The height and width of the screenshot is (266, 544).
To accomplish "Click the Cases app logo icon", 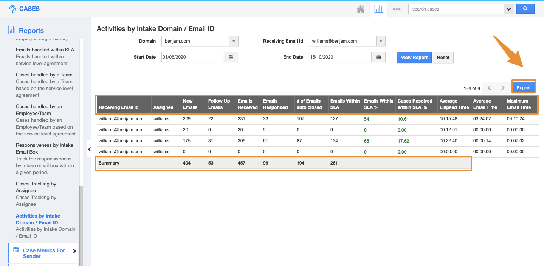I will (12, 9).
